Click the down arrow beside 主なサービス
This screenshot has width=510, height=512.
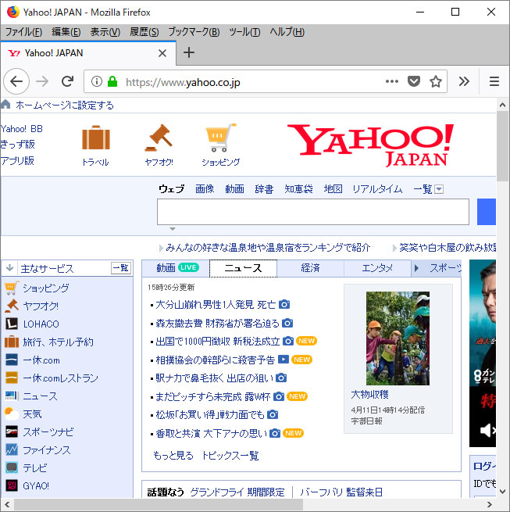coord(9,268)
